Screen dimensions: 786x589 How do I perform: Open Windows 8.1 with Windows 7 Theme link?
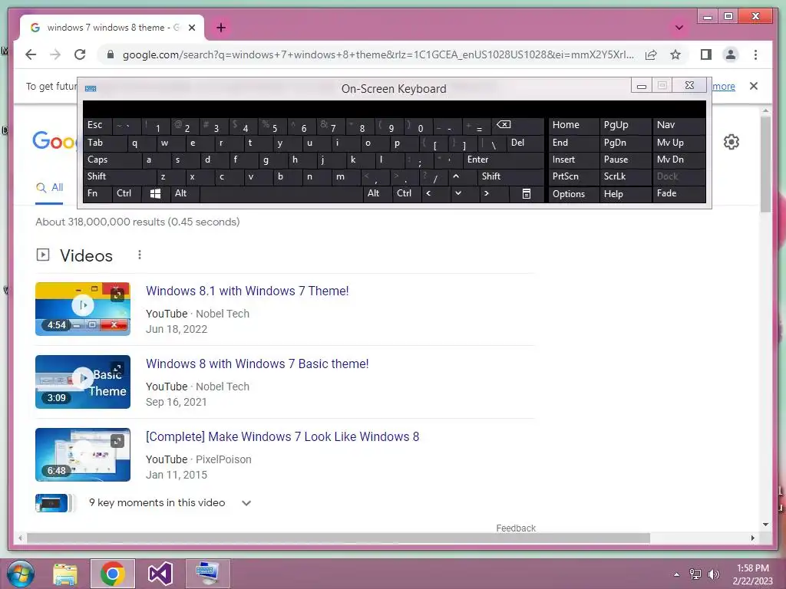(x=247, y=291)
